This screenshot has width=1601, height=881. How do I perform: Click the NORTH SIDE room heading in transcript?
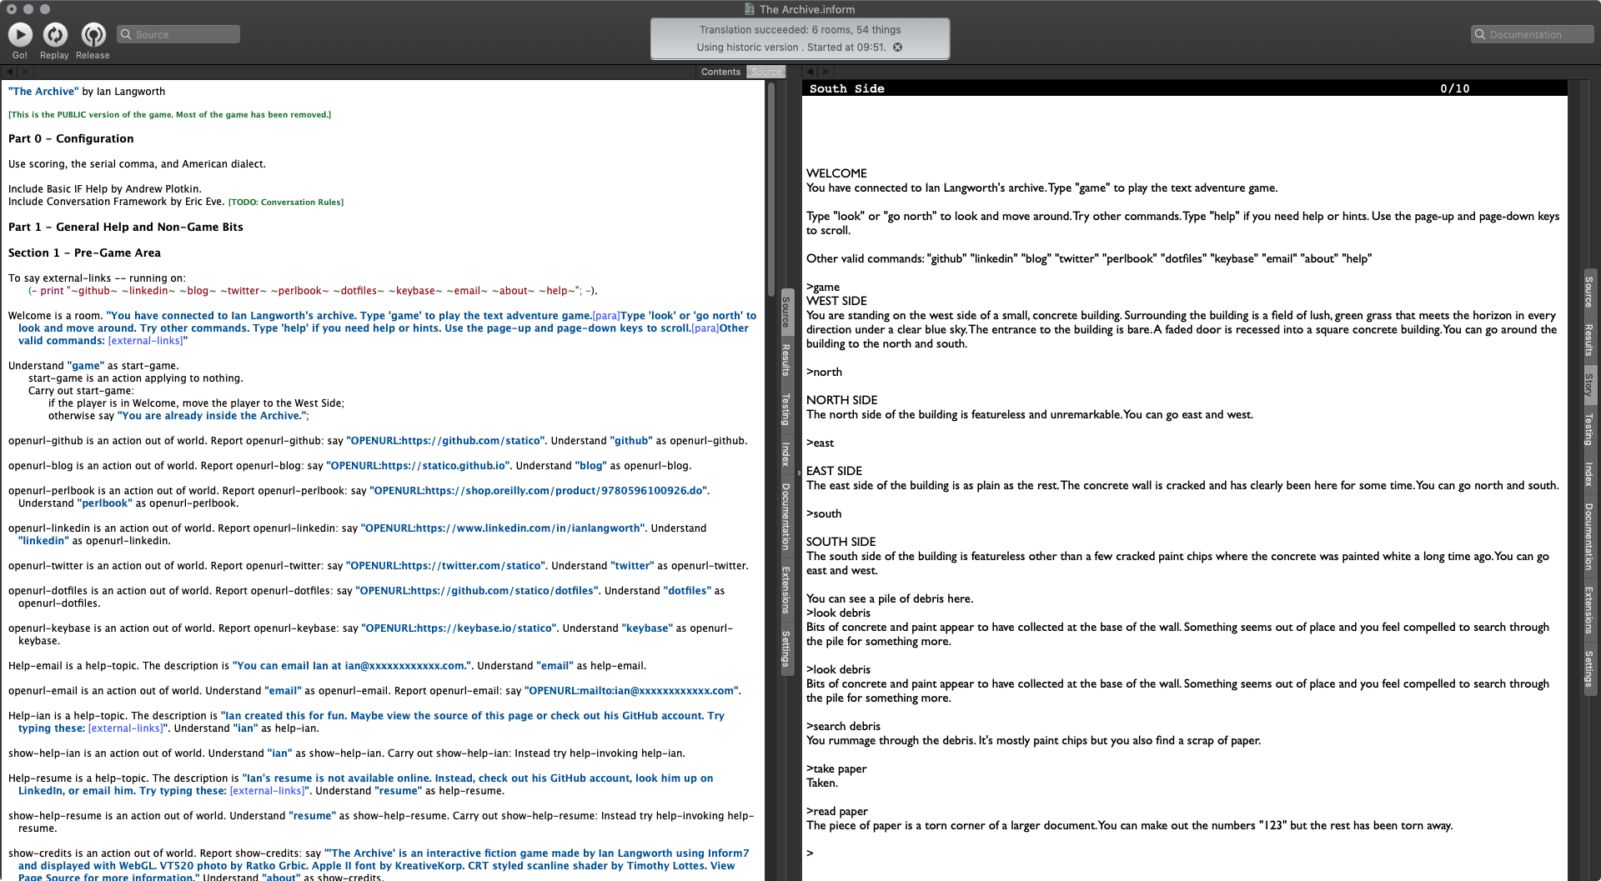tap(841, 400)
